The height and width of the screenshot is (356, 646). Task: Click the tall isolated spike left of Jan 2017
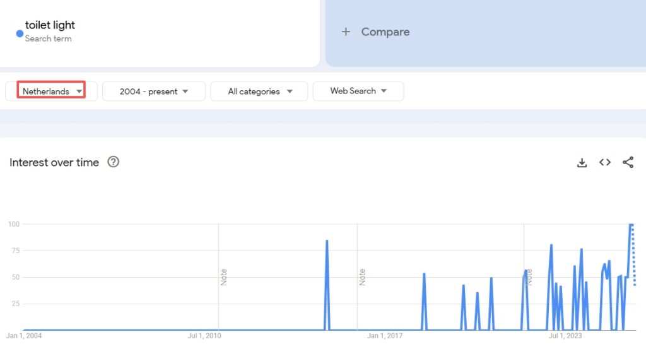click(x=327, y=241)
